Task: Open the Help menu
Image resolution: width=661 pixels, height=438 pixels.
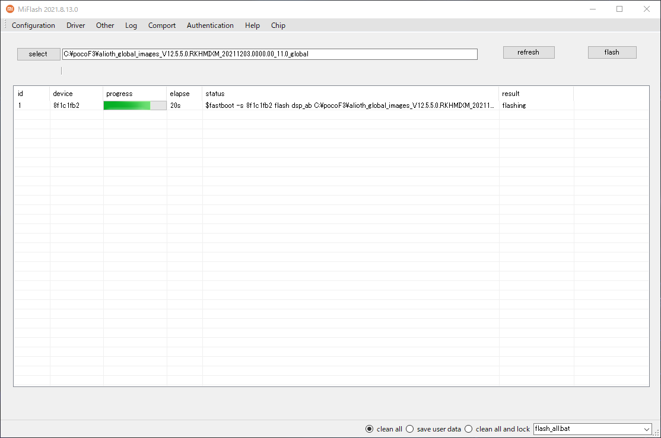Action: point(253,25)
